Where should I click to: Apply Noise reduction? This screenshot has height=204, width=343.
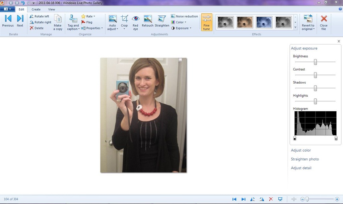pos(184,16)
